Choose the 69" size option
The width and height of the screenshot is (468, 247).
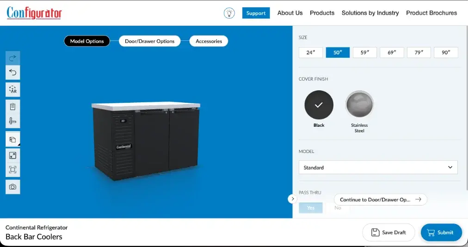click(x=392, y=53)
